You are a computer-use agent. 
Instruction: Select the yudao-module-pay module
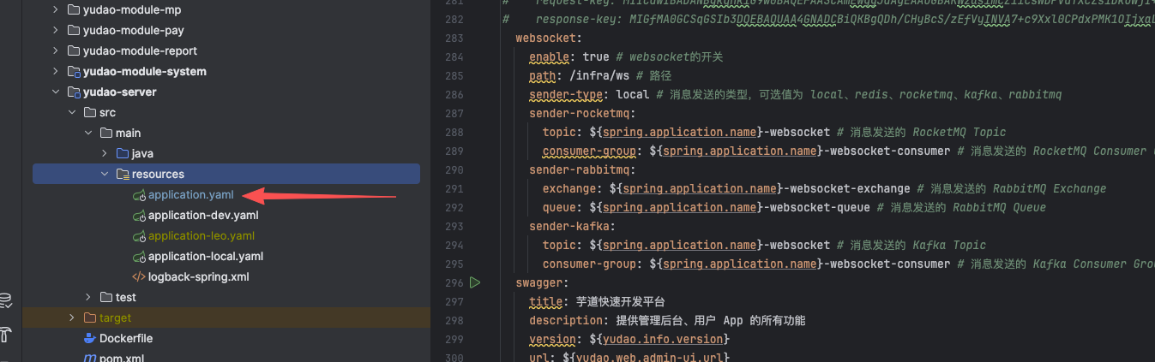pyautogui.click(x=133, y=31)
